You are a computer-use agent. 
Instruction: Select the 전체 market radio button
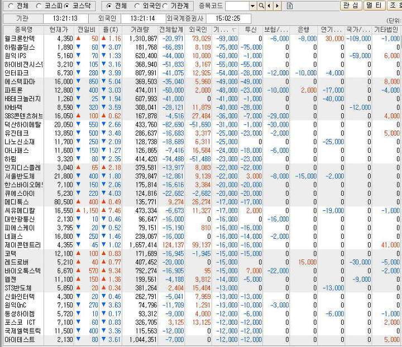11,6
